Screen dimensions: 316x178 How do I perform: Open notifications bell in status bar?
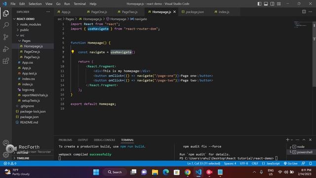pyautogui.click(x=311, y=164)
